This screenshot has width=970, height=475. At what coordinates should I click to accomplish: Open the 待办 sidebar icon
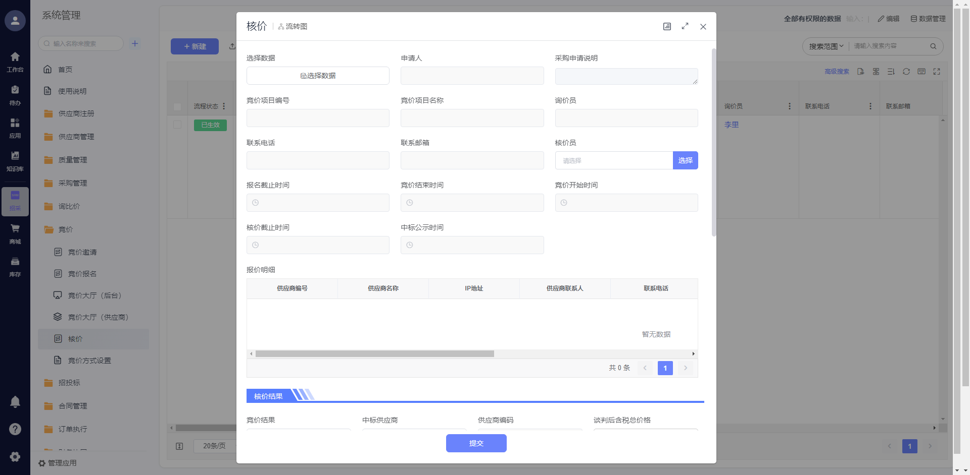[x=15, y=94]
